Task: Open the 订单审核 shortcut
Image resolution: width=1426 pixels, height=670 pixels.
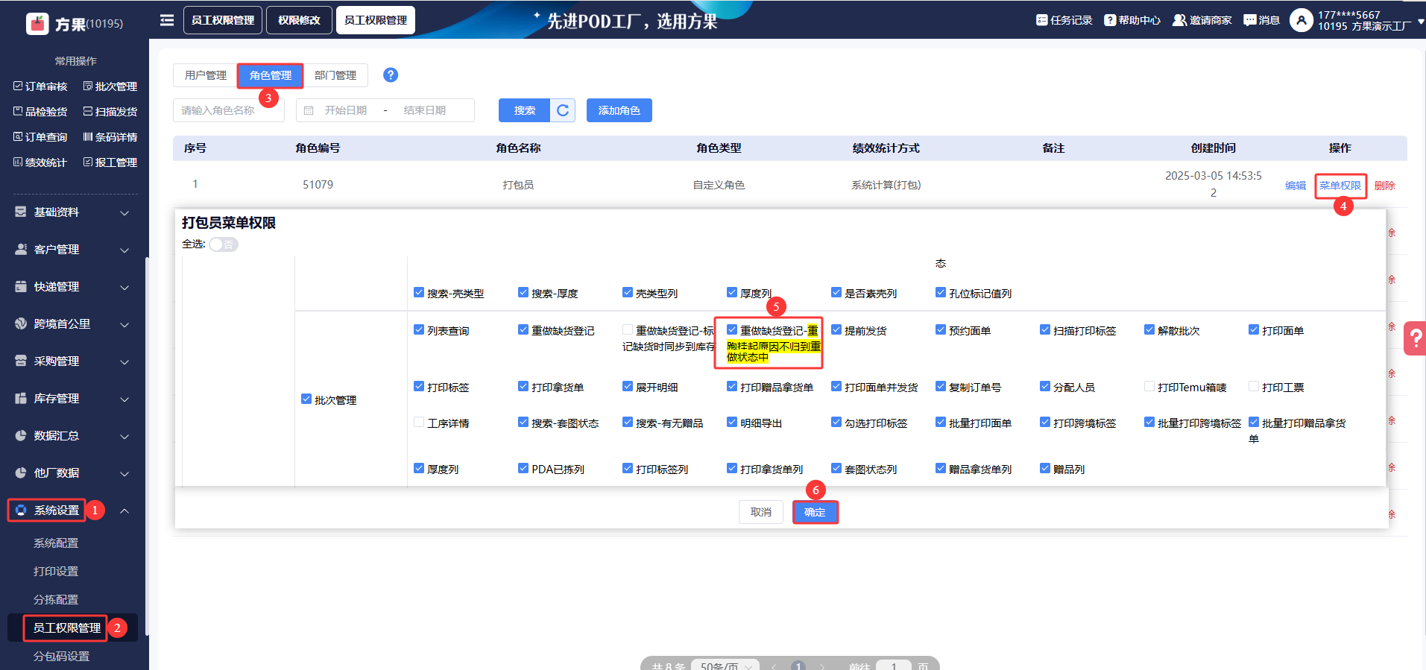Action: click(x=40, y=86)
